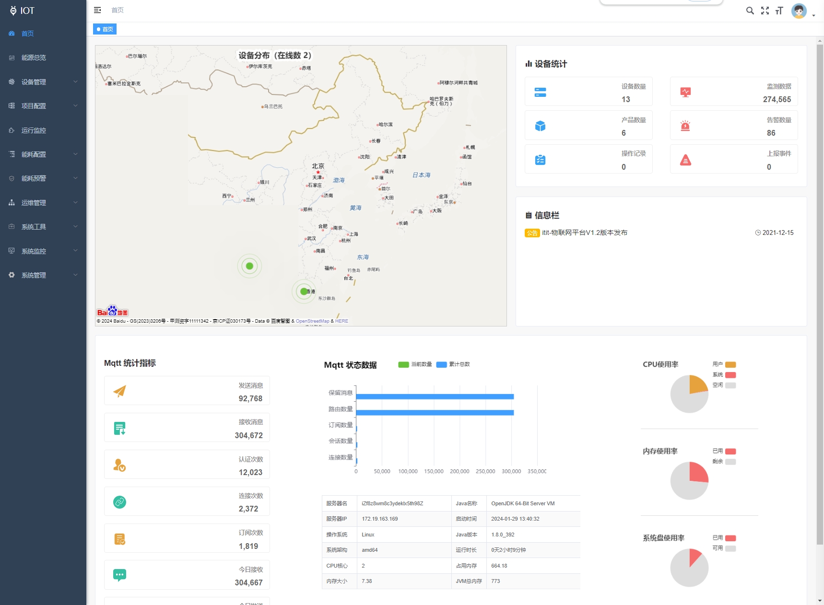The image size is (824, 605).
Task: Click the user avatar in the header
Action: 799,11
